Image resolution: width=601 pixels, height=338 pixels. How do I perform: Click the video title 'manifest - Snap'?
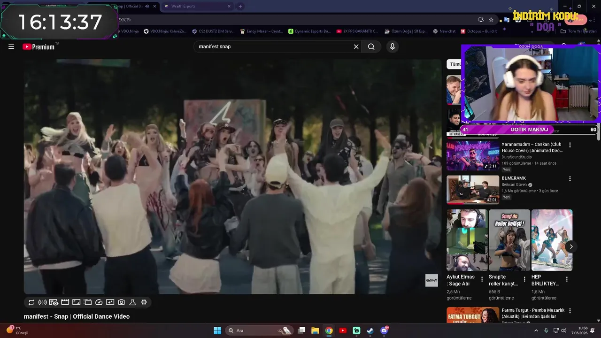click(x=77, y=316)
